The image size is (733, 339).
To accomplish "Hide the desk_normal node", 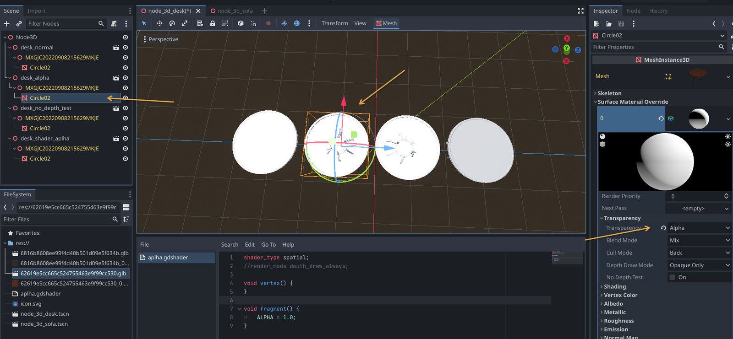I will point(125,48).
